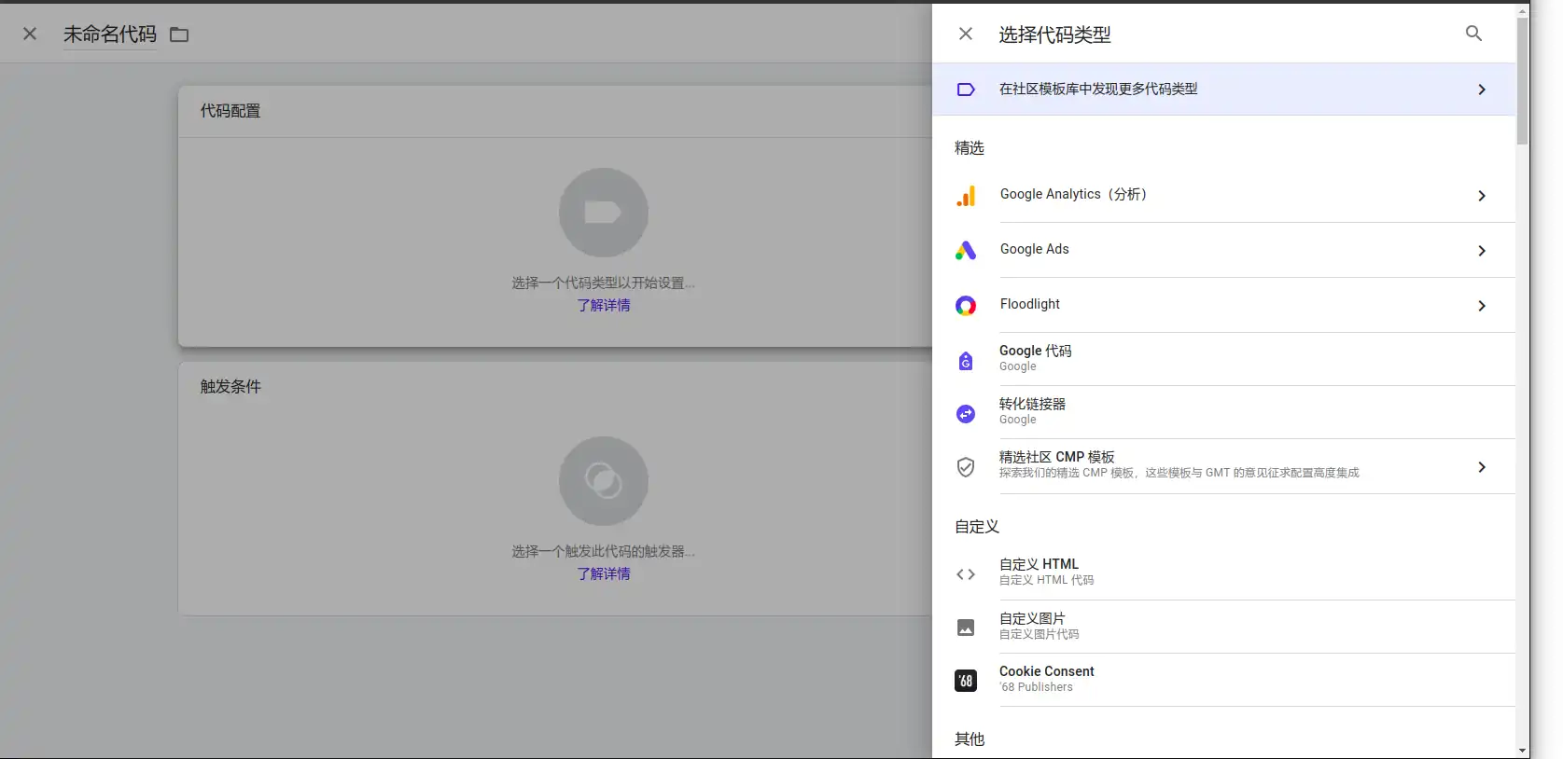
Task: Click 了解详情 link under 触发条件
Action: [x=604, y=574]
